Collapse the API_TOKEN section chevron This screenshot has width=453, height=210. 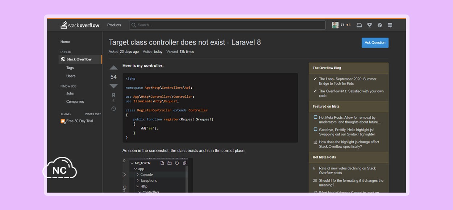pyautogui.click(x=132, y=163)
